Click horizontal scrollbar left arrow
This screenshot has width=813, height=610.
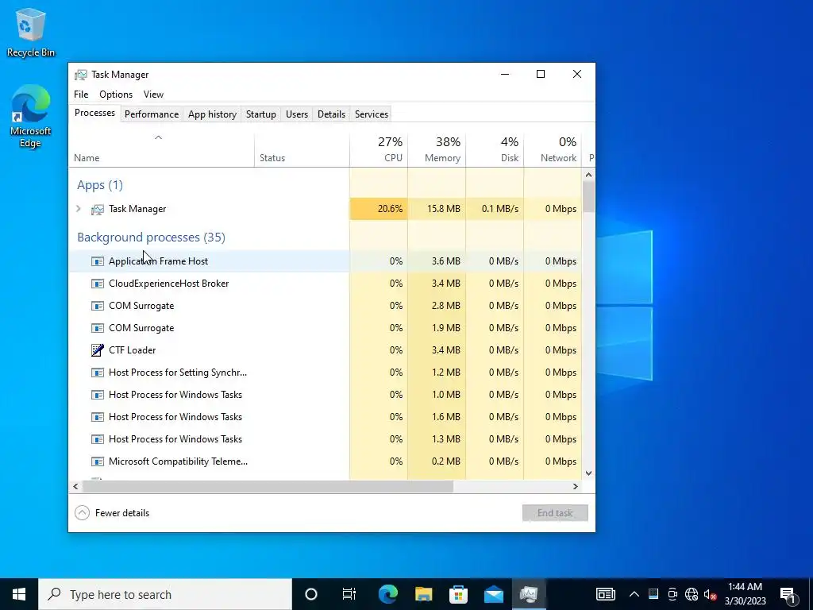tap(75, 487)
